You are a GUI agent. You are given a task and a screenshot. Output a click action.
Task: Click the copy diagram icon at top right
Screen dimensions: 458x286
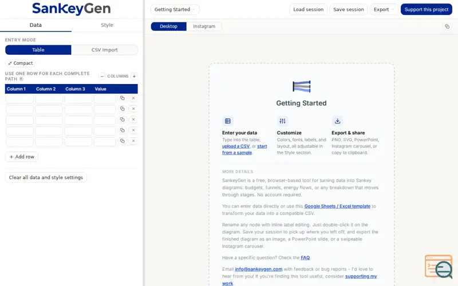click(x=447, y=26)
